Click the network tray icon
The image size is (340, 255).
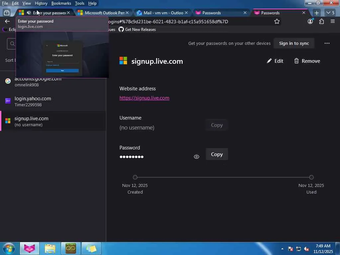point(298,249)
